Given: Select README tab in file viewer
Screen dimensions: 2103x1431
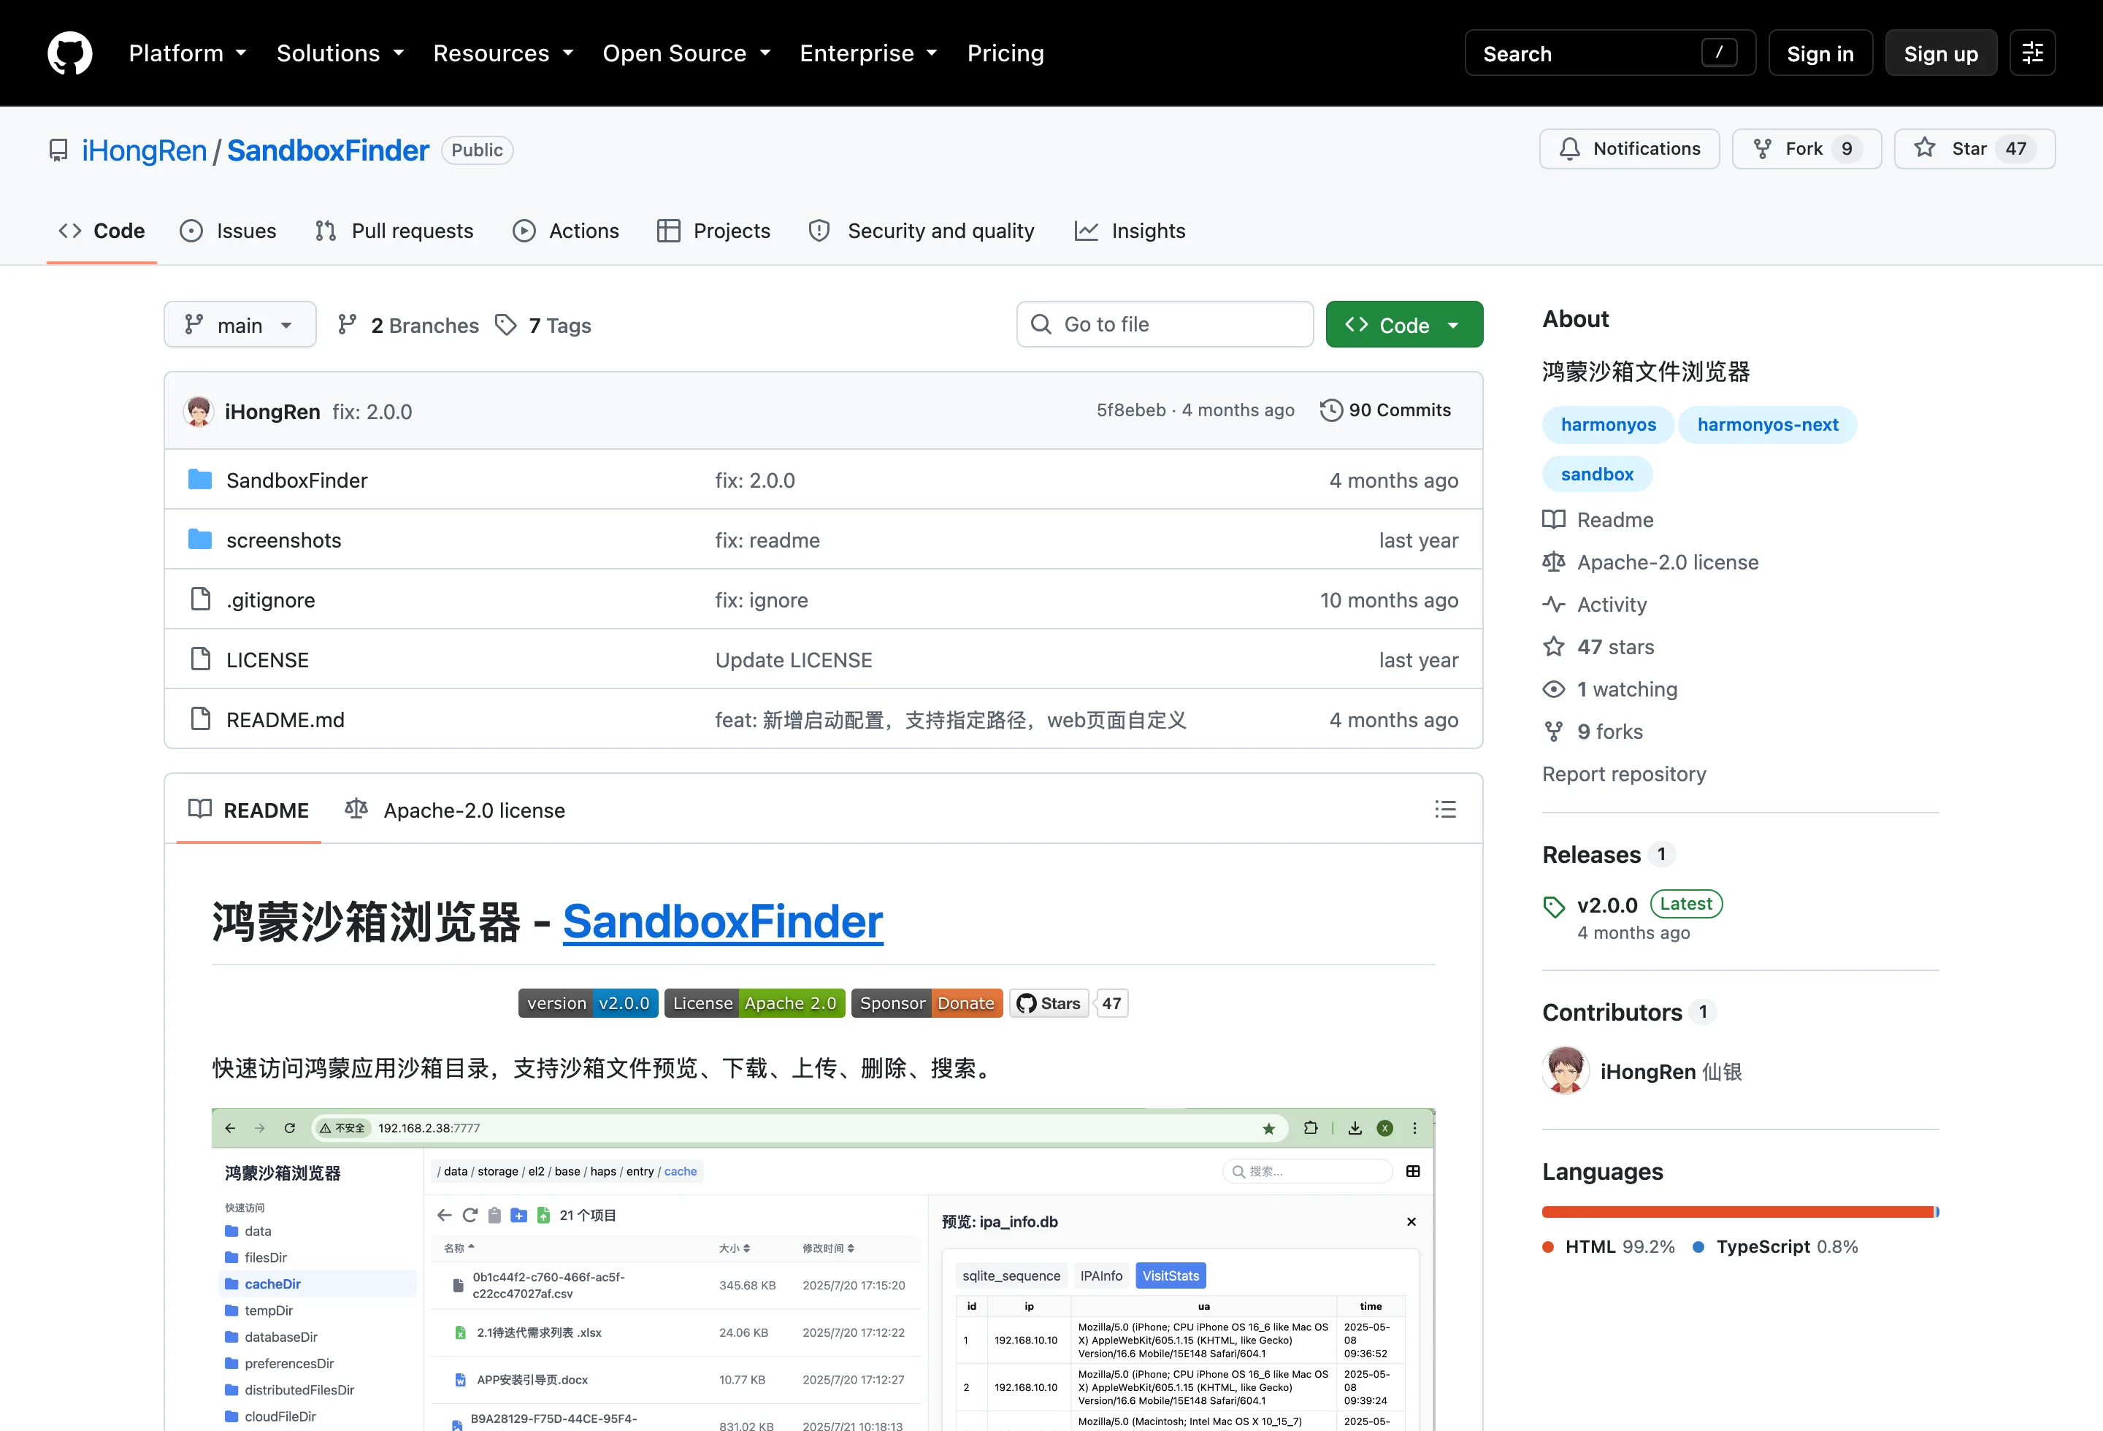Looking at the screenshot, I should 249,810.
